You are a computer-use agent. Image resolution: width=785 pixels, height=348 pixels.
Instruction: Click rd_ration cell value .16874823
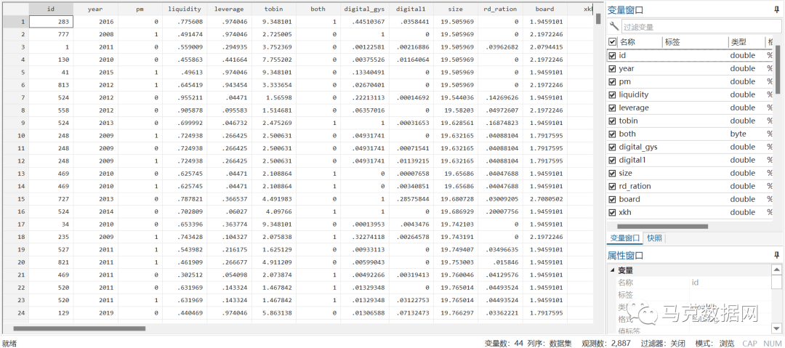pyautogui.click(x=500, y=123)
